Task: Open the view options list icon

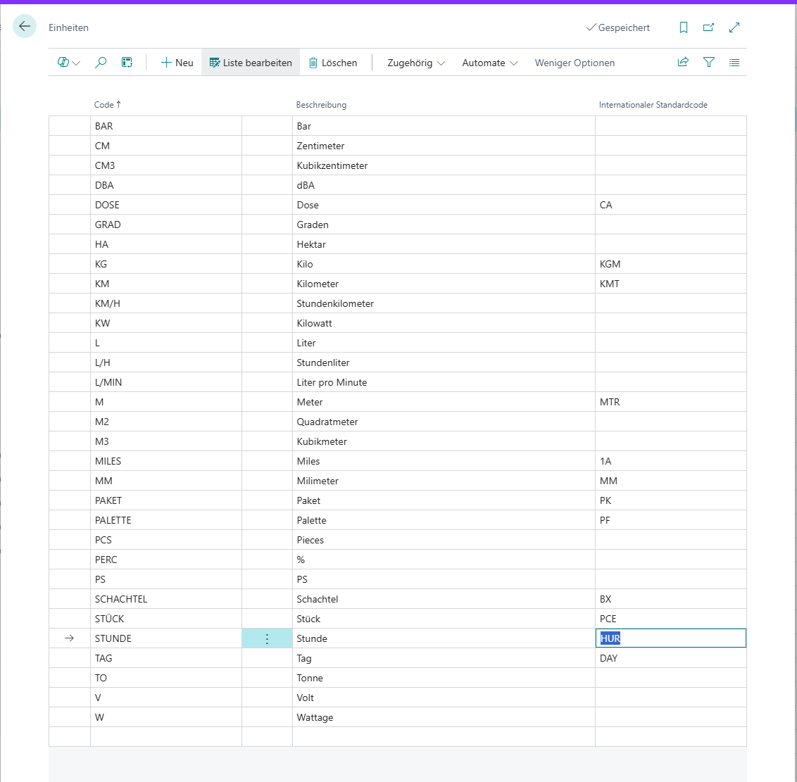Action: [734, 62]
